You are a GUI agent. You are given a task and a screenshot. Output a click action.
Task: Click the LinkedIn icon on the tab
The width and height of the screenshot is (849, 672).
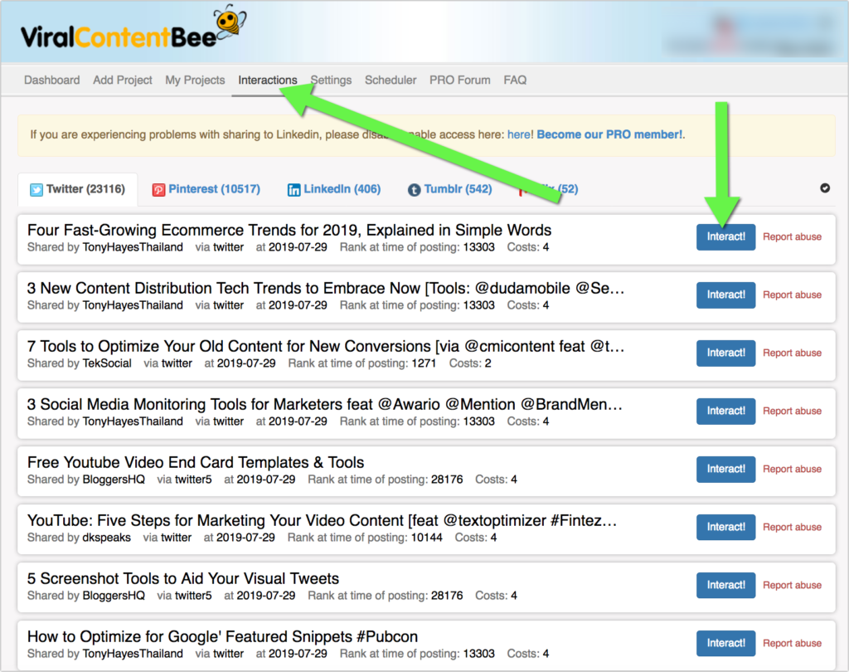(x=294, y=189)
